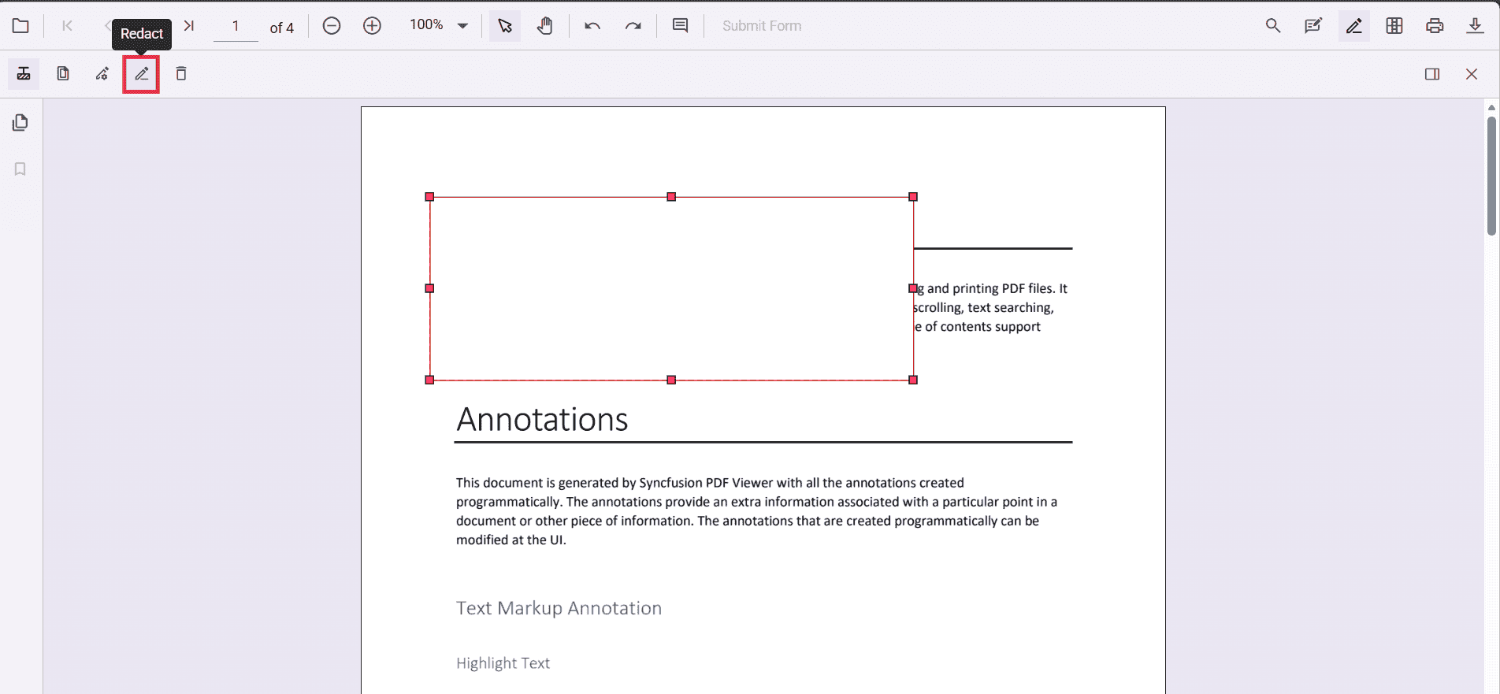Download the PDF file
Screen dimensions: 1500x694
coord(1474,26)
